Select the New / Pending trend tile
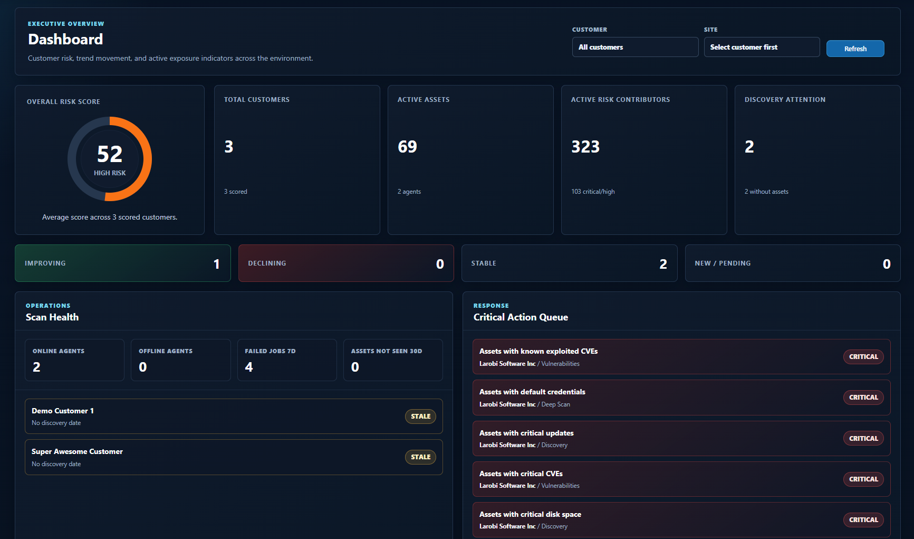Screen dimensions: 914x539 793,263
